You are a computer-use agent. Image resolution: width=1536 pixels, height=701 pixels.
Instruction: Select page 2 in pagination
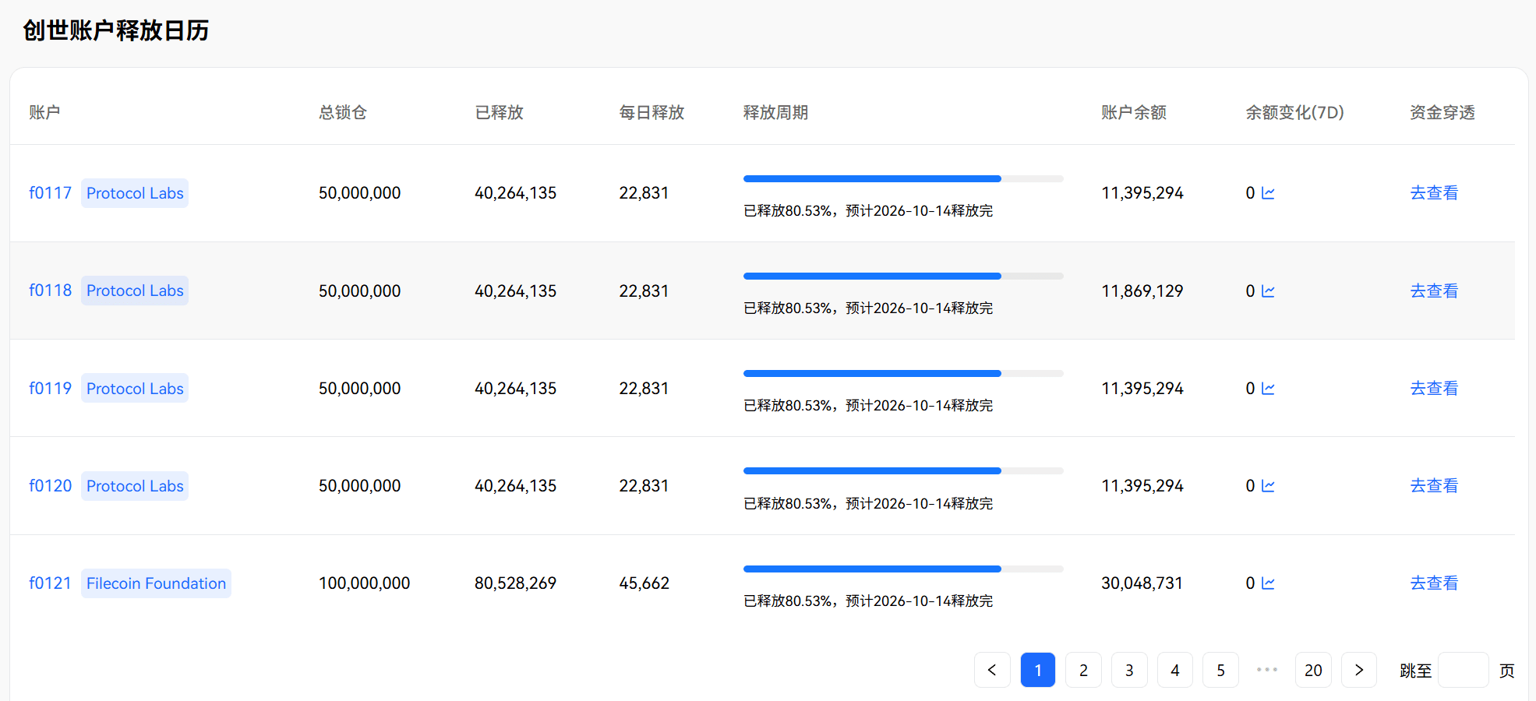(1083, 670)
